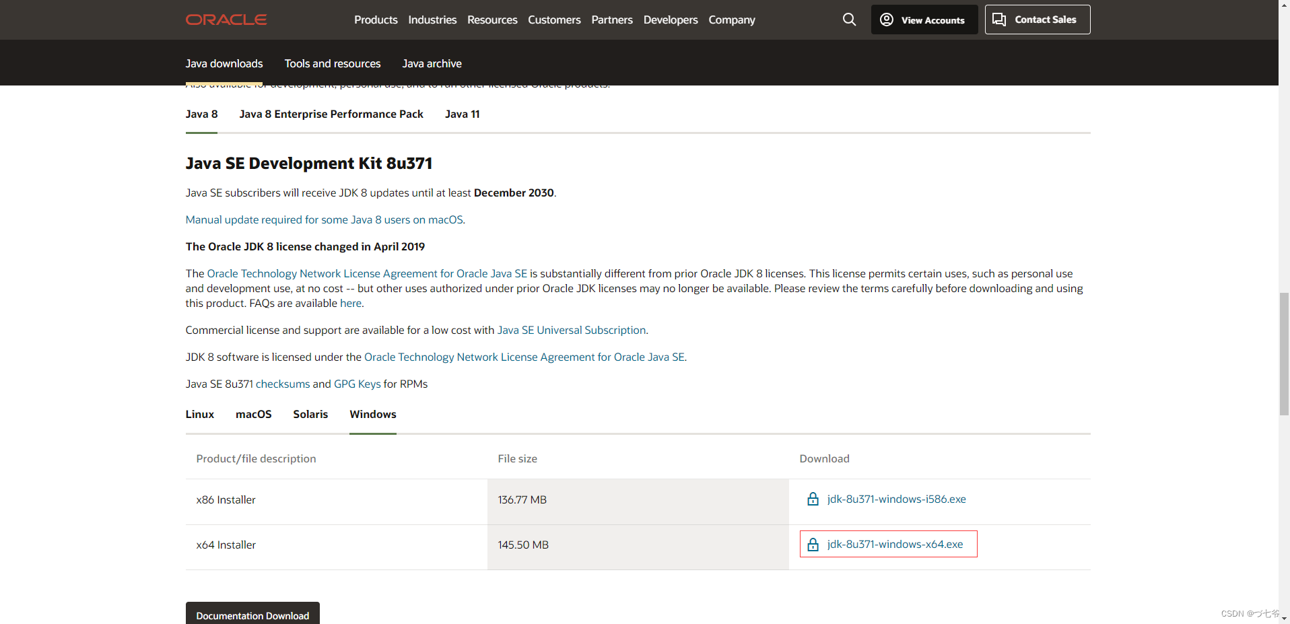Open the macOS manual update notice link
The width and height of the screenshot is (1290, 624).
point(325,219)
